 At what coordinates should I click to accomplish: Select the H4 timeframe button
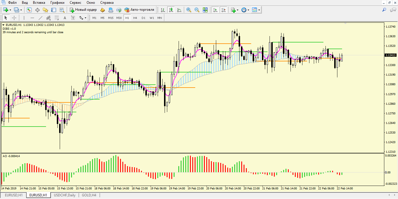click(135, 18)
